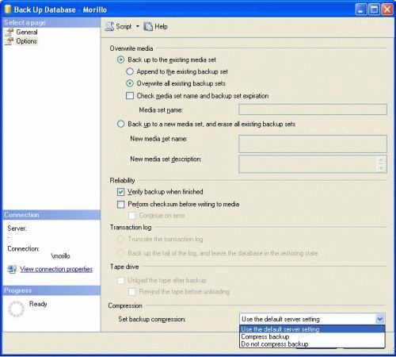
Task: Tick Check media set name and expiration
Action: pos(130,95)
